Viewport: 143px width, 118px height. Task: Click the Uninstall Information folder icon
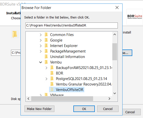click(46, 57)
